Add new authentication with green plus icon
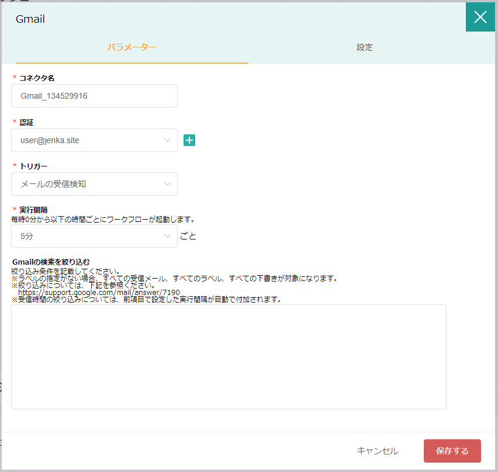The image size is (498, 472). point(189,140)
